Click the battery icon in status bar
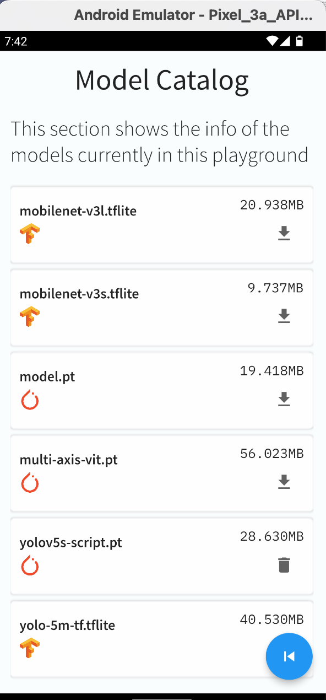The width and height of the screenshot is (326, 700). (x=300, y=41)
